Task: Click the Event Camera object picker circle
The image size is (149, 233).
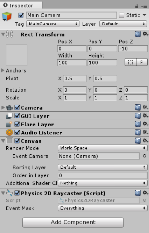Action: coord(145,156)
